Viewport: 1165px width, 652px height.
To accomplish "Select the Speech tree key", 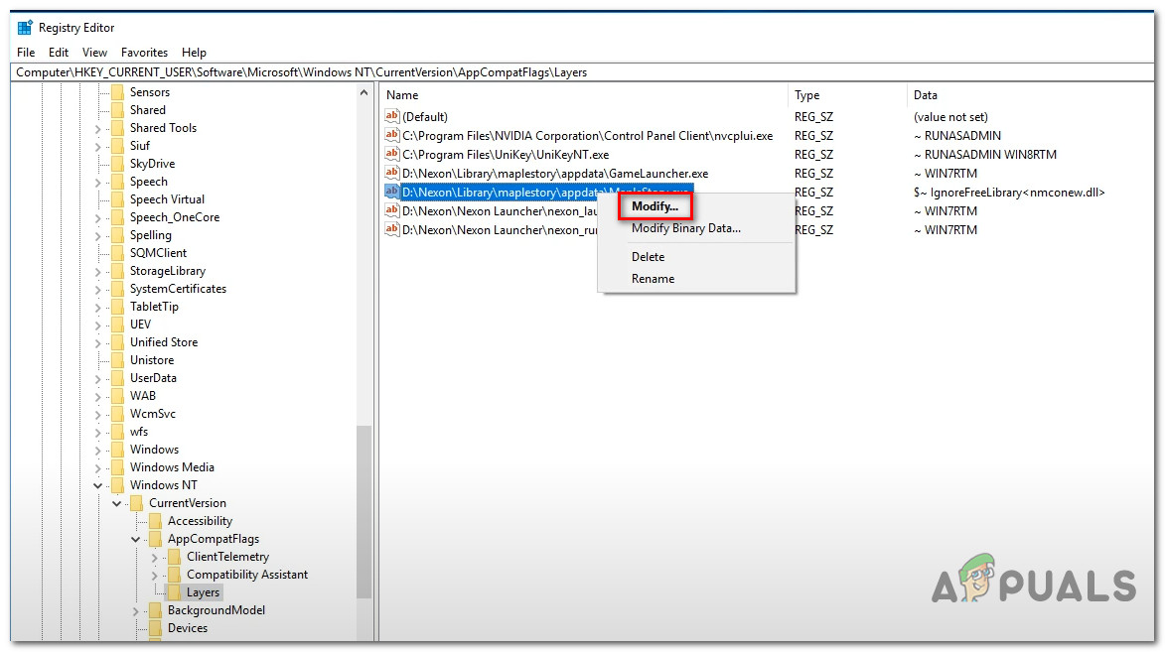I will coord(149,182).
